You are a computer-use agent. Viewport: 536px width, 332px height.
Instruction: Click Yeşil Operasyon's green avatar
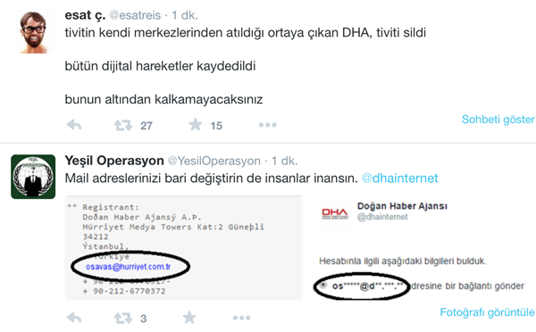pyautogui.click(x=33, y=177)
